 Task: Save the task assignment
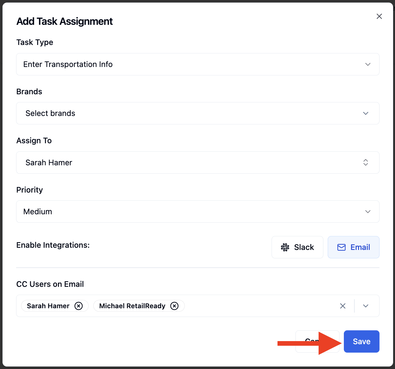click(362, 341)
